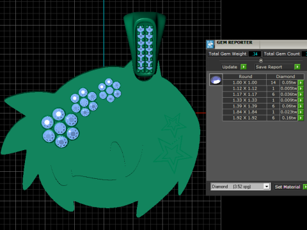Click the Total Gem Weight label
This screenshot has width=307, height=230.
pos(228,54)
